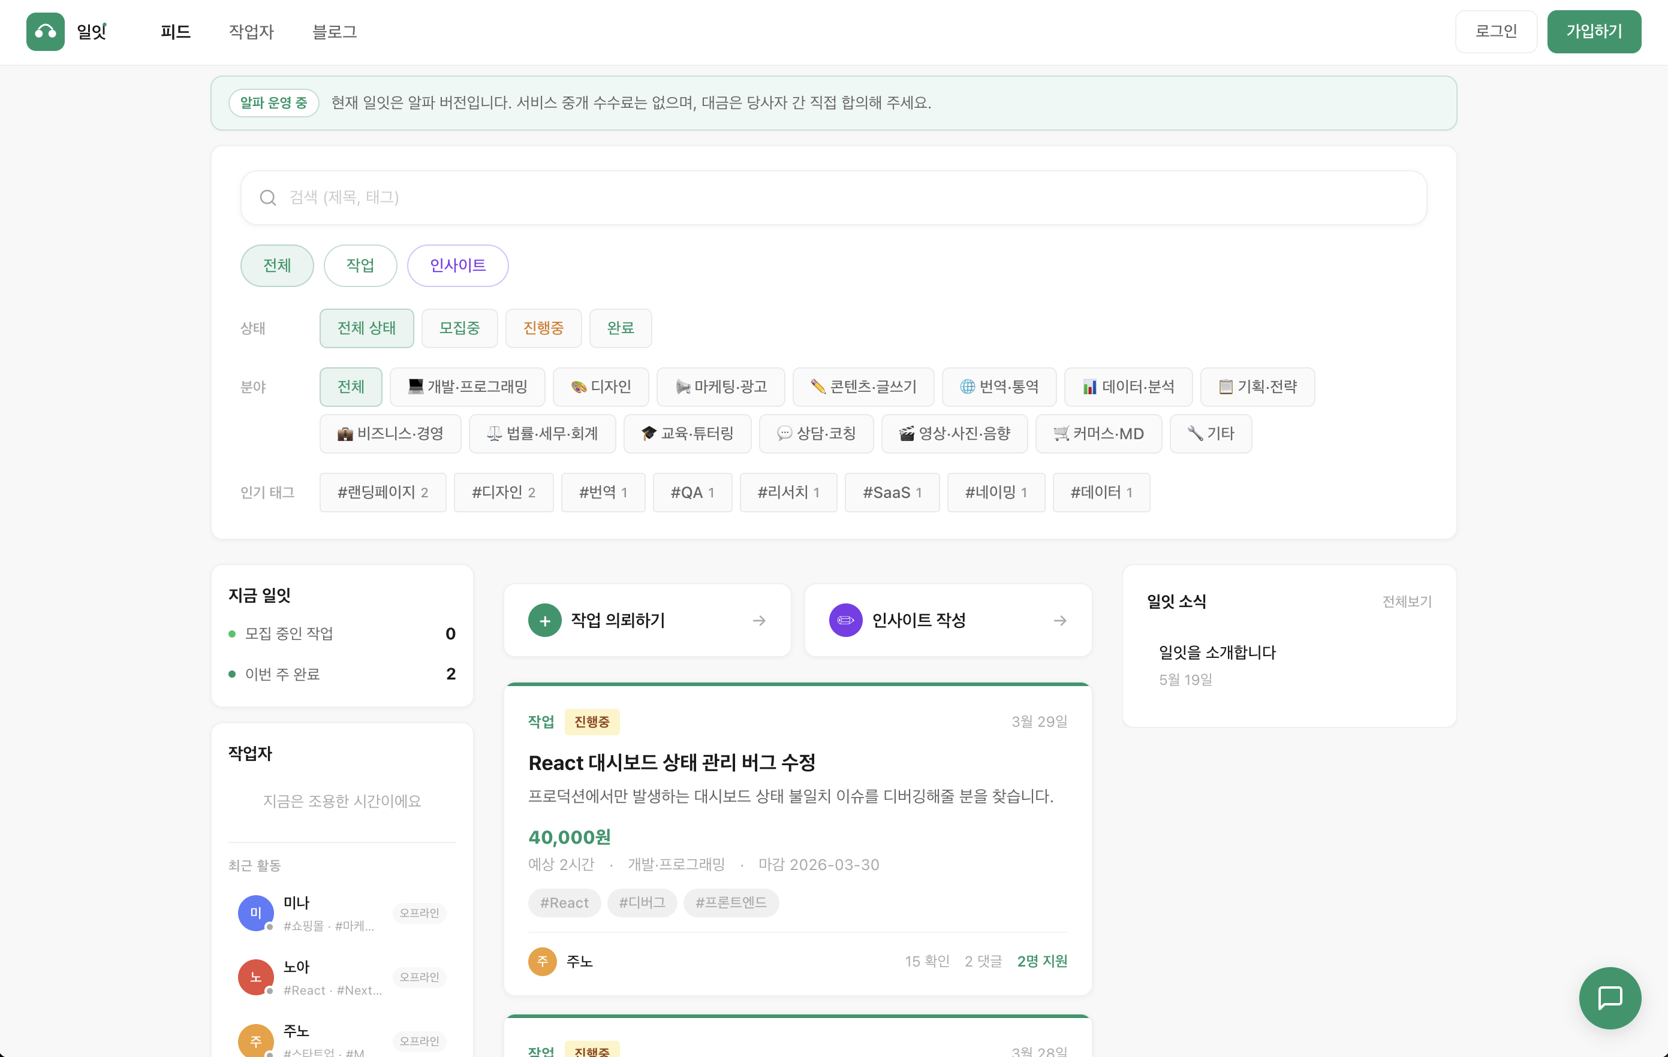Click the 모집 중인 작업 stat row
1668x1057 pixels.
click(x=342, y=634)
